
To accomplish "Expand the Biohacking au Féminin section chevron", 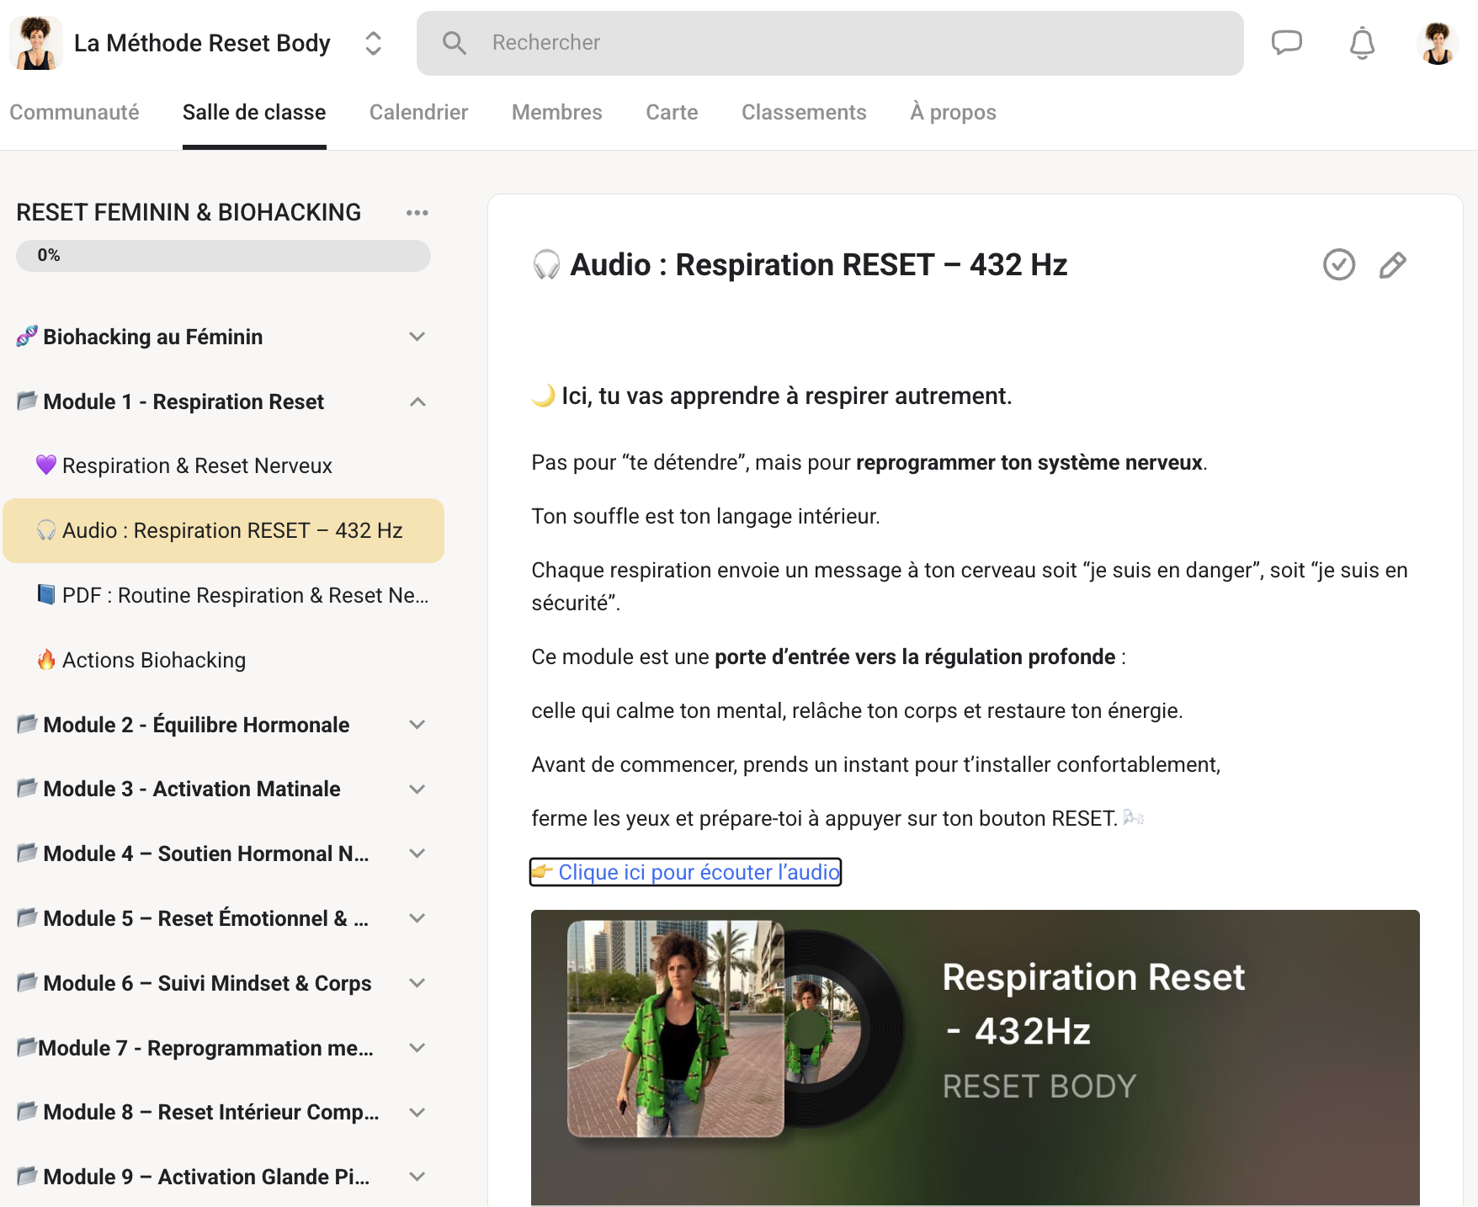I will [417, 337].
